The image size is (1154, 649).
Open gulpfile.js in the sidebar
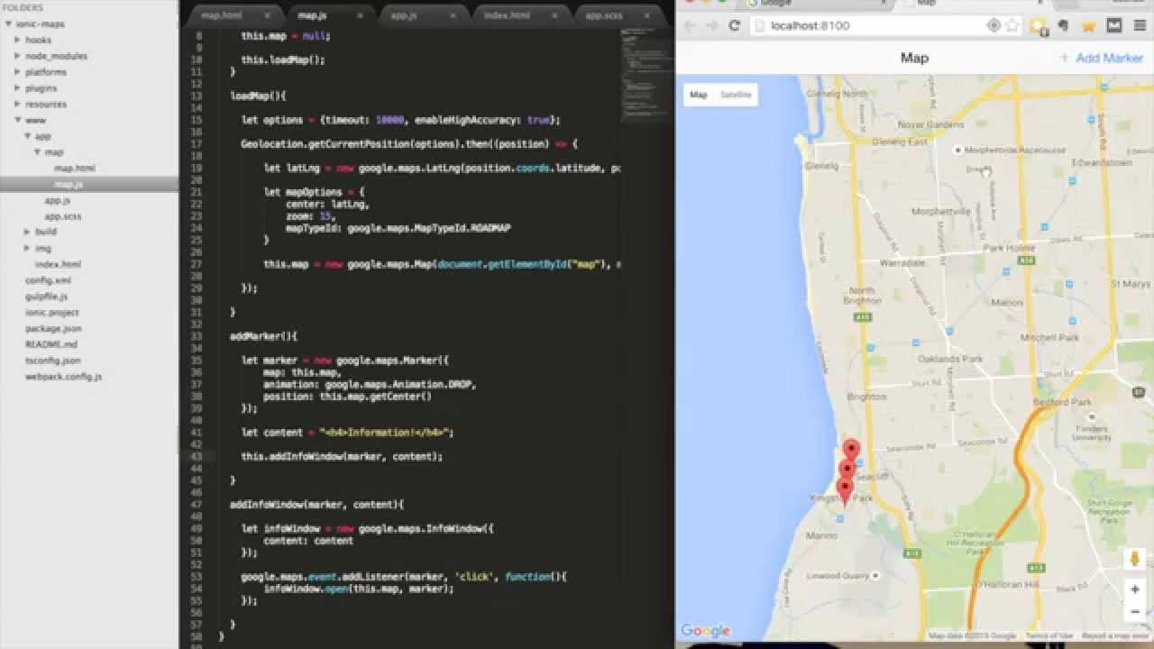47,297
